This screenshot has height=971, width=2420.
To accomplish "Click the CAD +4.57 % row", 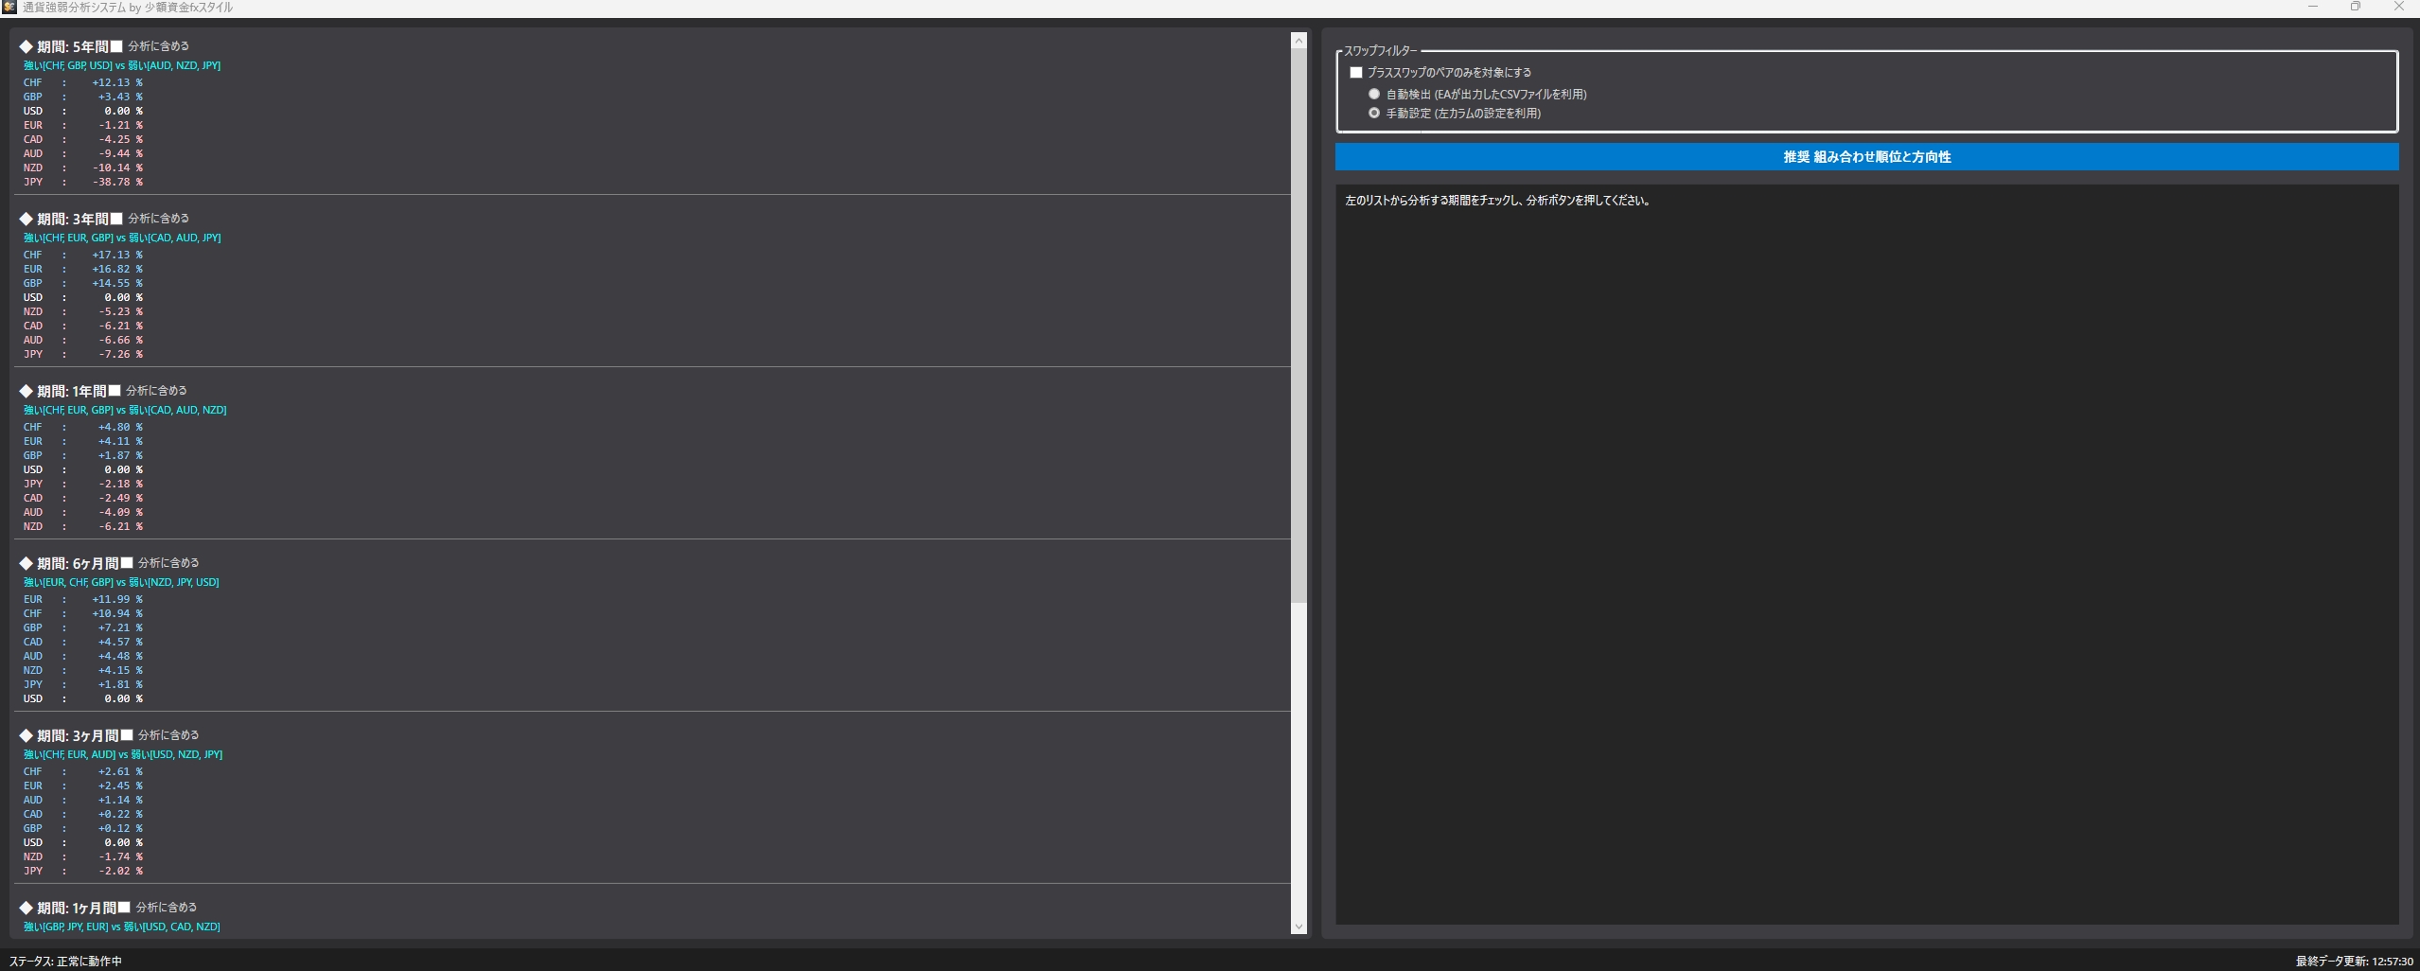I will (83, 642).
